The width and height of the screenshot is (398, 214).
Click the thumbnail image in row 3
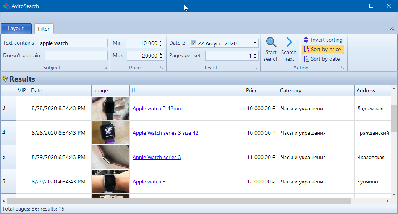click(x=110, y=108)
